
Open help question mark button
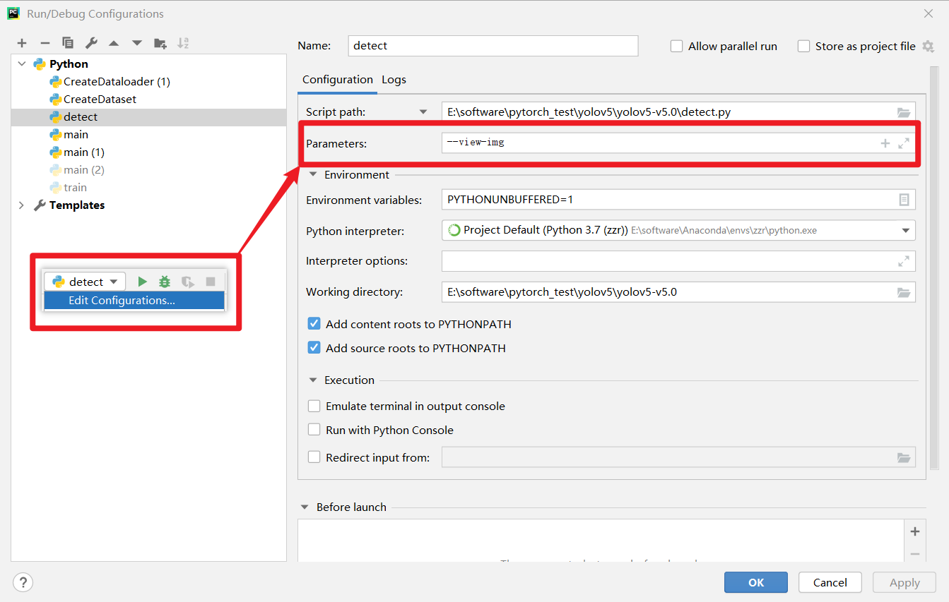(23, 582)
